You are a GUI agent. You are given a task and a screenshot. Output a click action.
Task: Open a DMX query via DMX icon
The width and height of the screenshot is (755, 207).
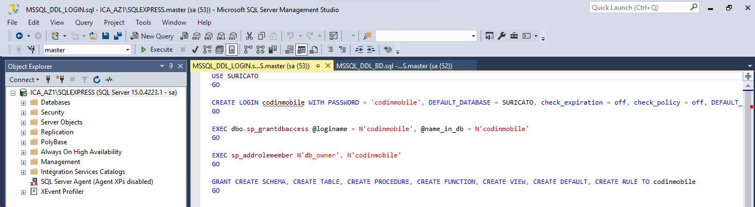click(209, 36)
